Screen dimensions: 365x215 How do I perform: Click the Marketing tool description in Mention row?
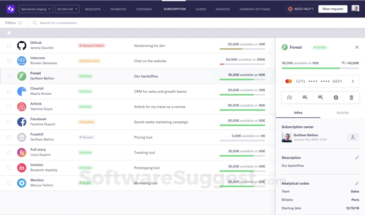(x=146, y=183)
